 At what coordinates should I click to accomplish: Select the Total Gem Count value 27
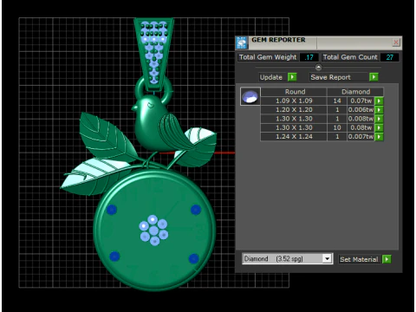(389, 57)
